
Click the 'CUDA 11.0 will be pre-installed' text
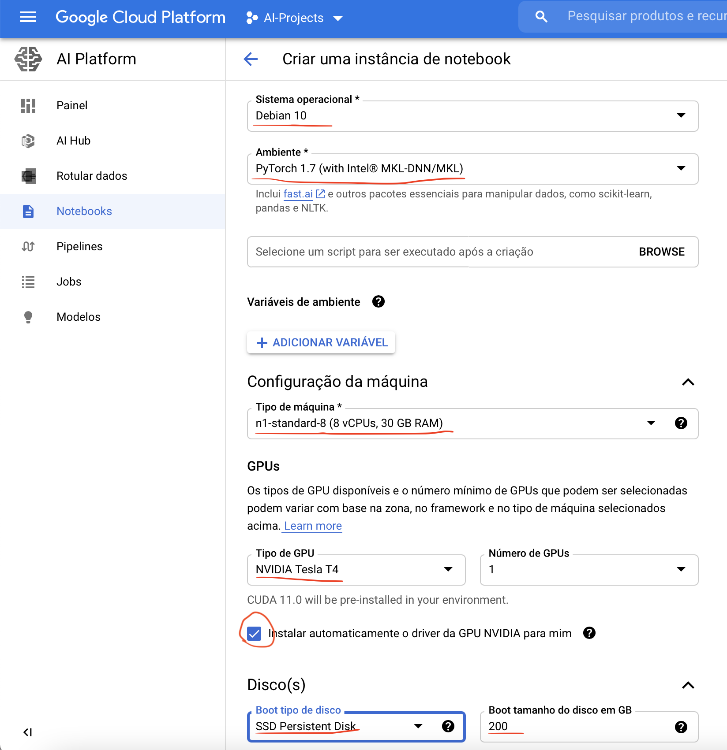[x=378, y=600]
